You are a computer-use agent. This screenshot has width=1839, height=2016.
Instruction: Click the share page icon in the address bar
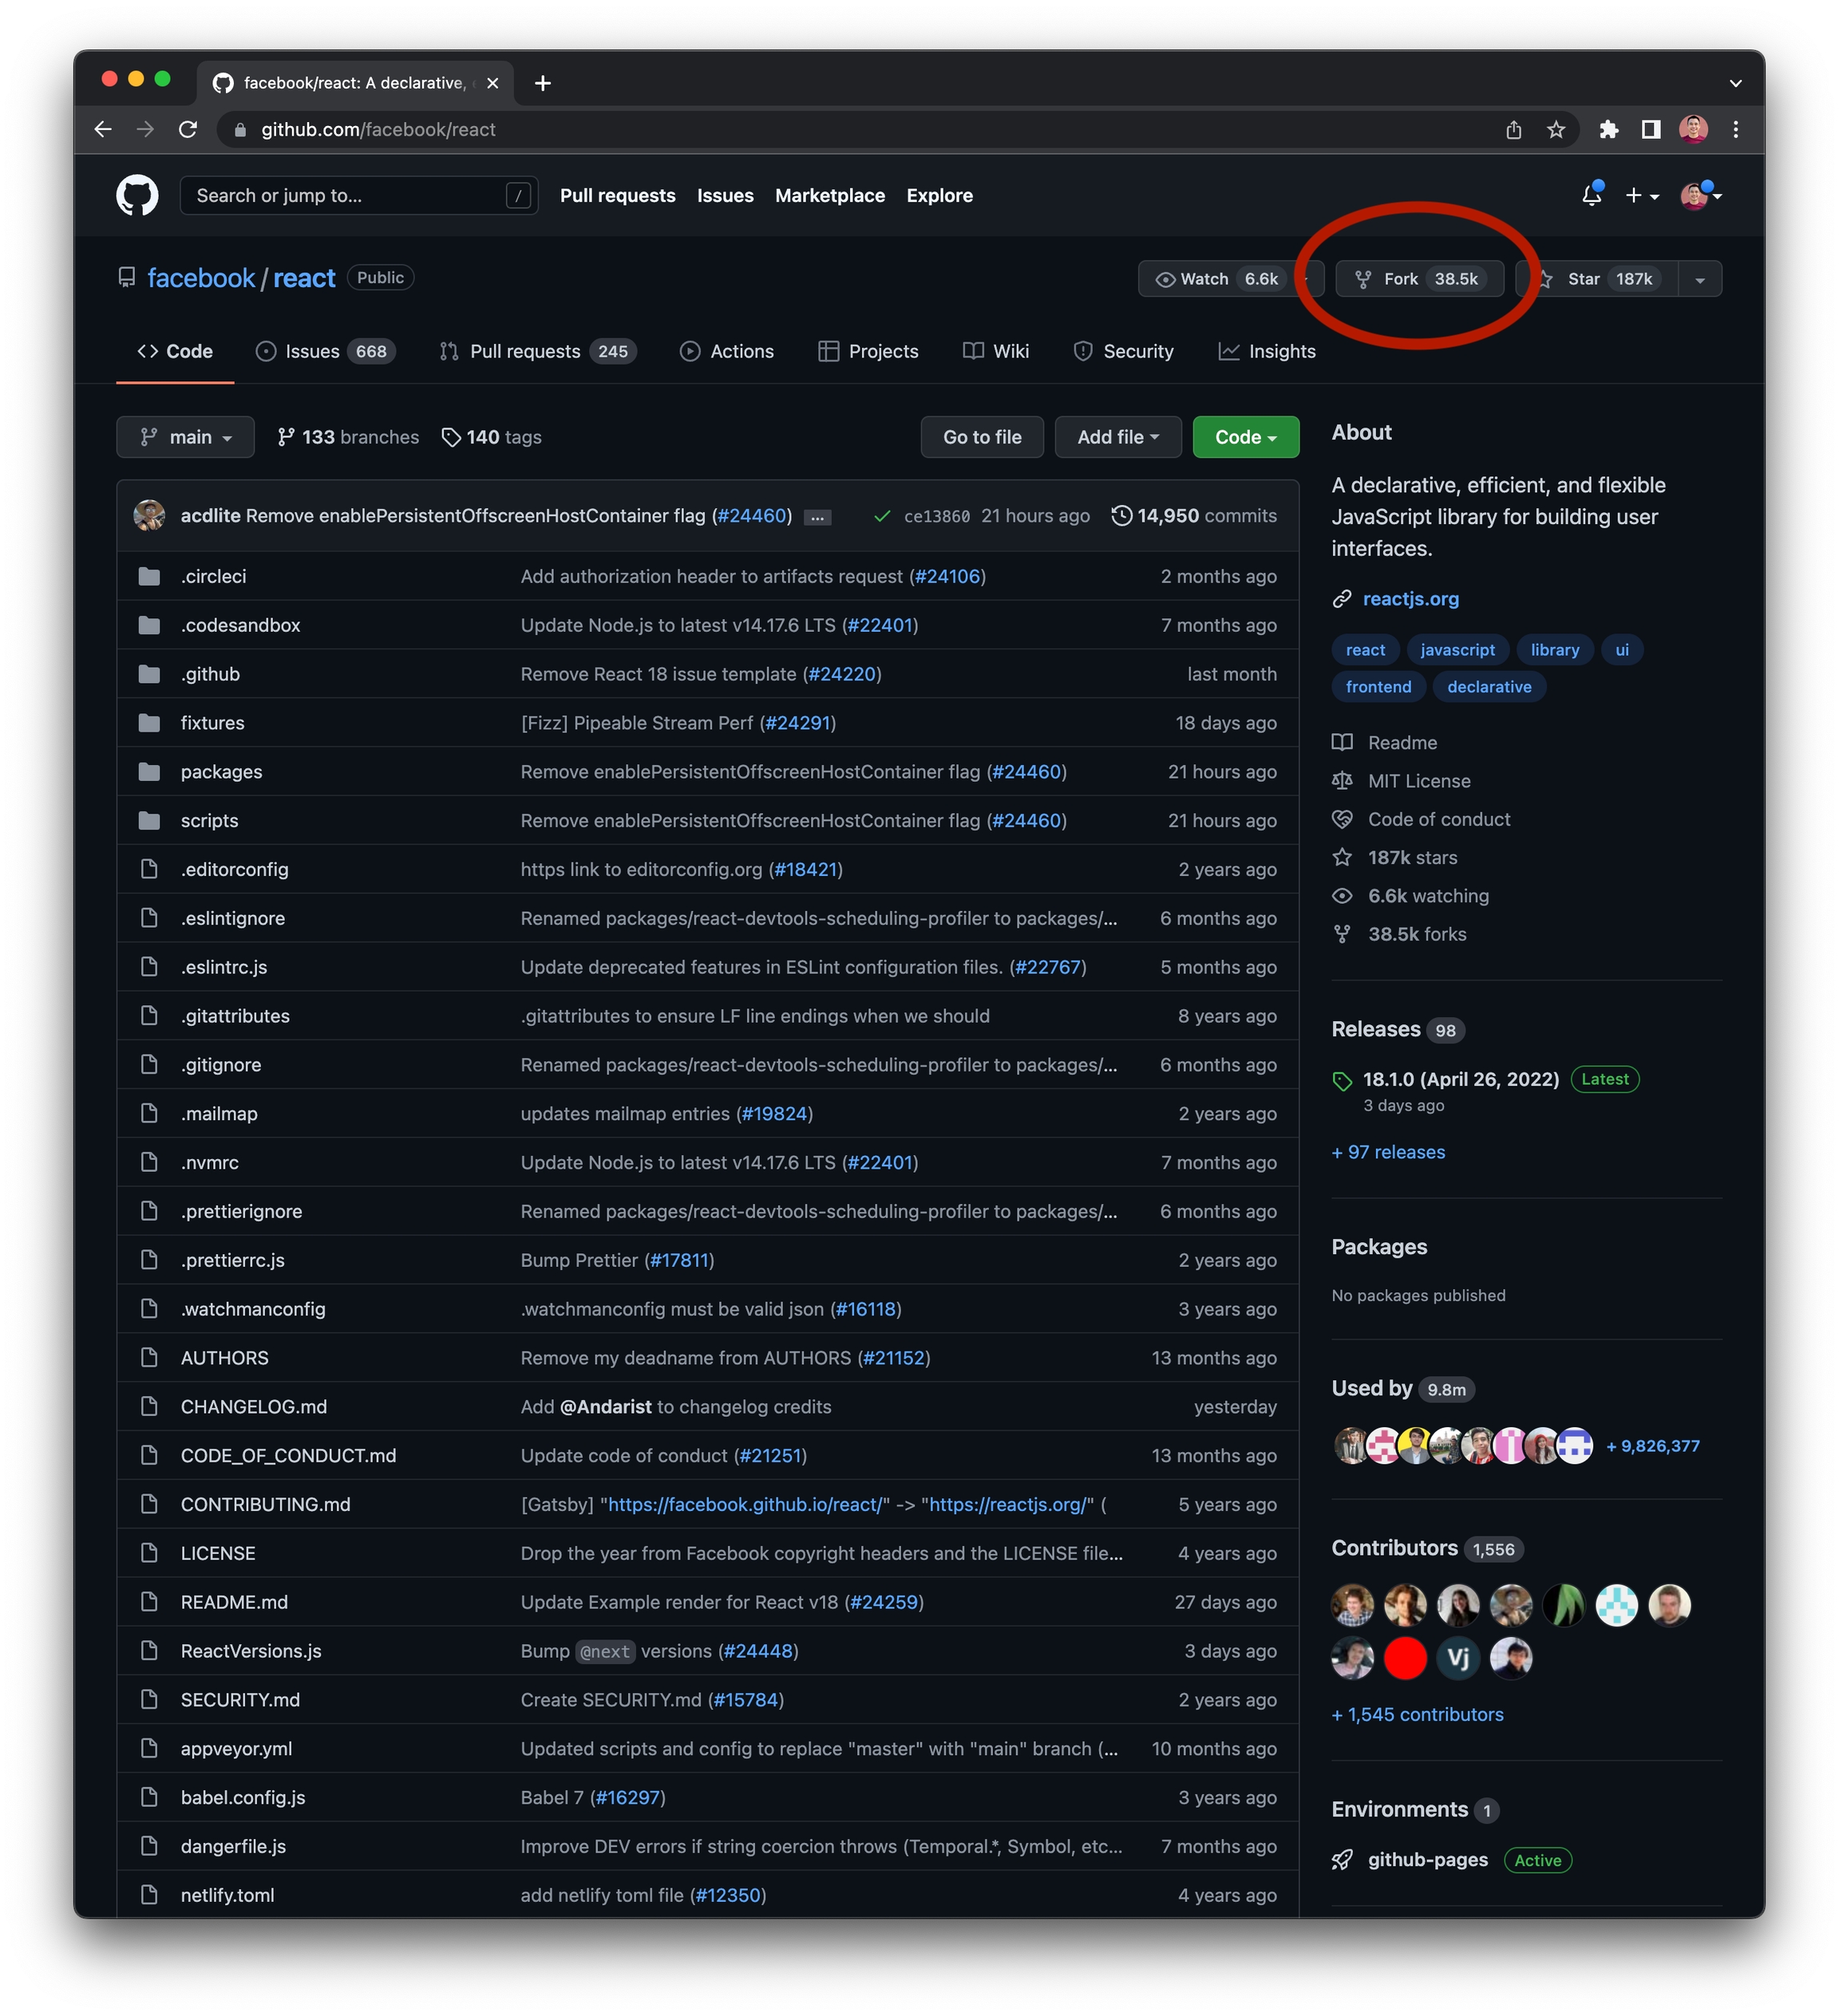1514,129
